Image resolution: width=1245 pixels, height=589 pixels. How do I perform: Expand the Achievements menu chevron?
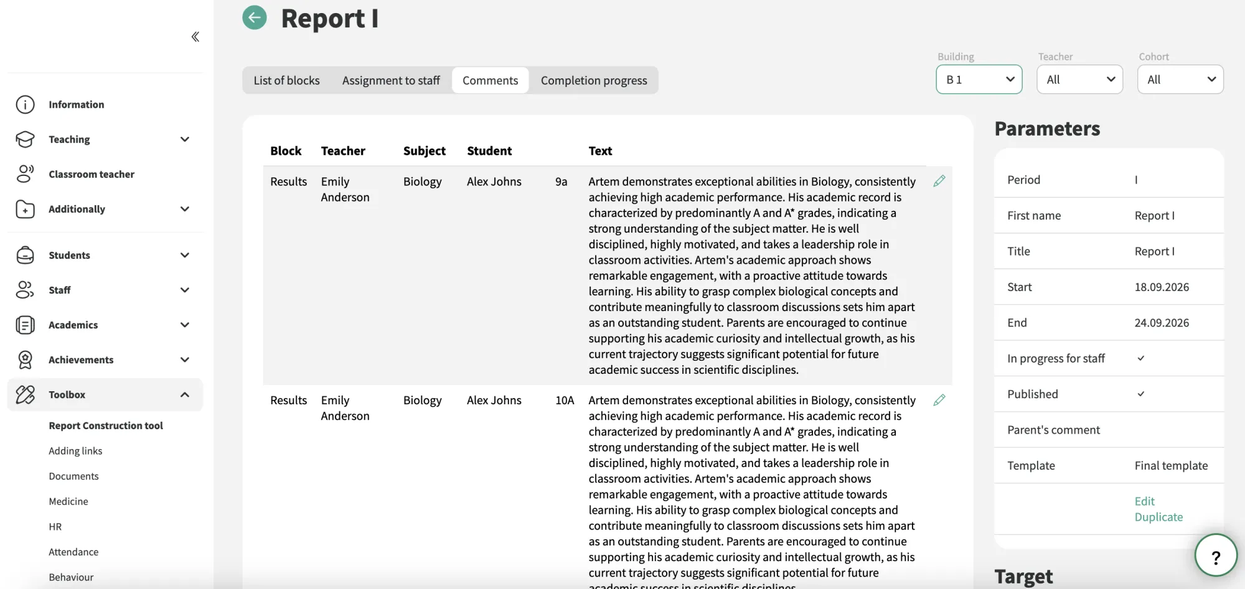(x=185, y=359)
